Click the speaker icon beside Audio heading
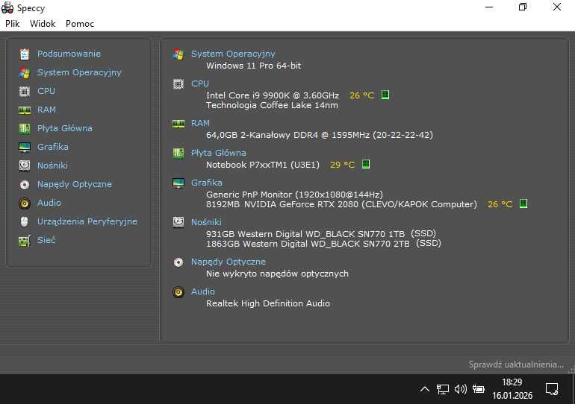The image size is (575, 404). click(x=178, y=292)
